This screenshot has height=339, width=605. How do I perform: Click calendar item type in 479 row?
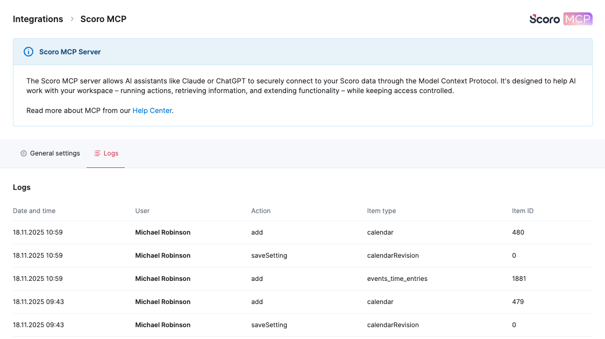(x=380, y=302)
